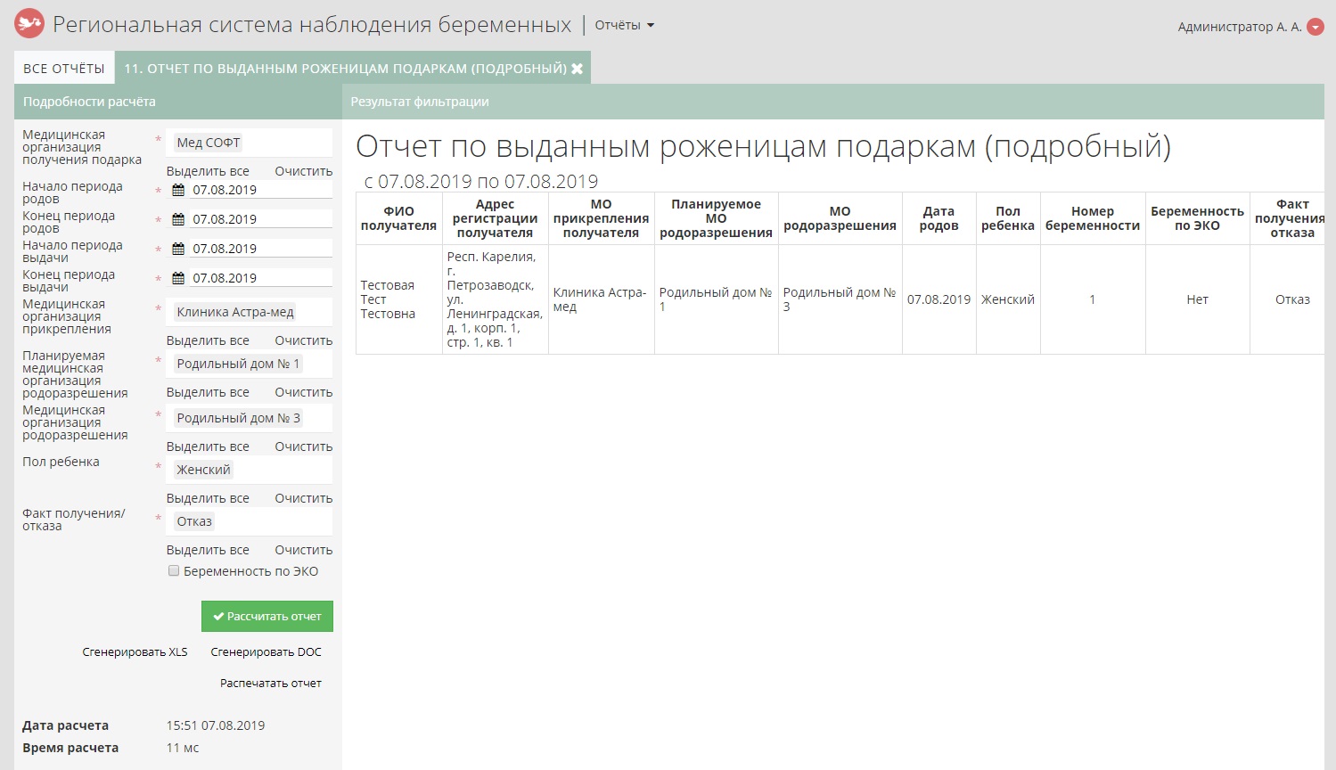Click the Нет cell in the ЭКО column
Image resolution: width=1336 pixels, height=770 pixels.
(1197, 299)
